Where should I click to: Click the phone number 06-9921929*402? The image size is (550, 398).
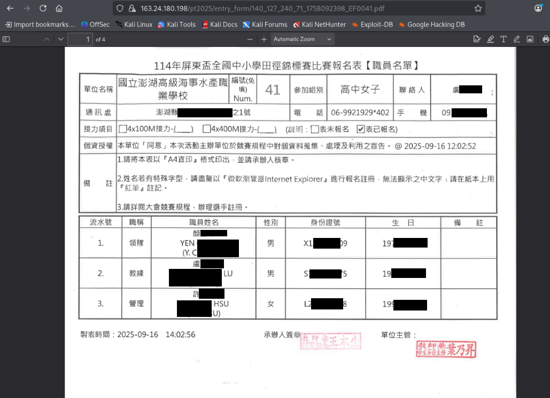pyautogui.click(x=360, y=113)
